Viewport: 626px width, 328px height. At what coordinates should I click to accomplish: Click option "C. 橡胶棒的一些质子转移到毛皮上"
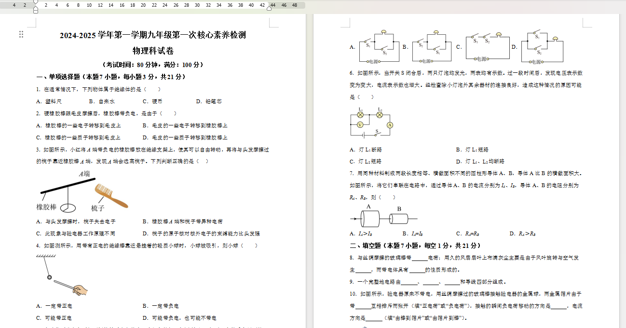coord(78,137)
